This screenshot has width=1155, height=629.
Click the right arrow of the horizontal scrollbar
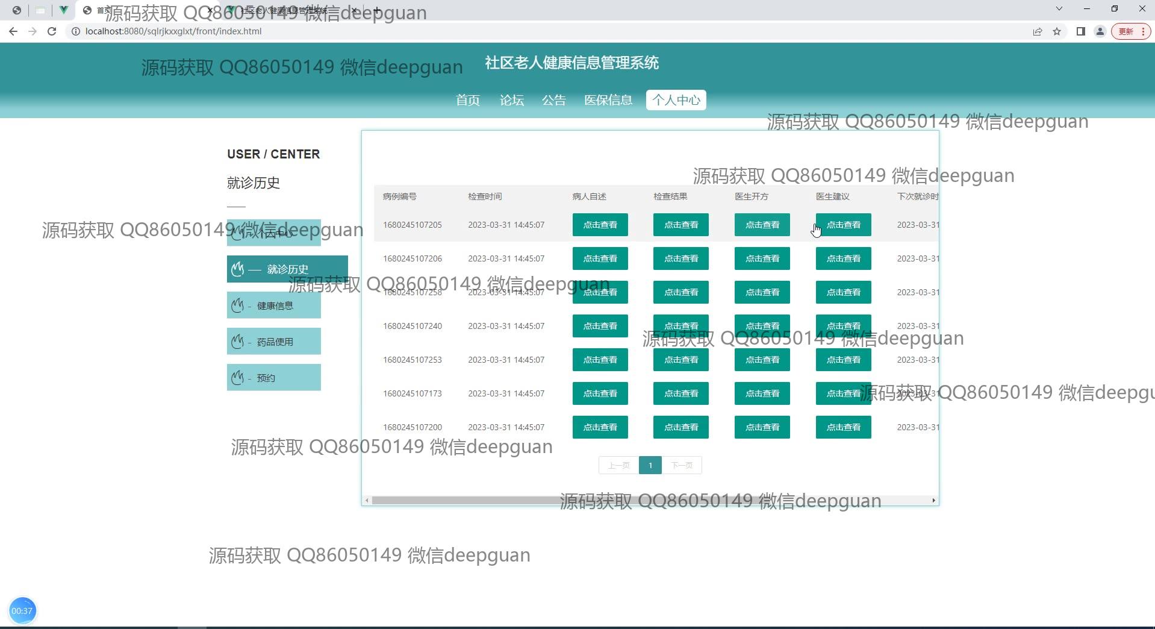(933, 501)
